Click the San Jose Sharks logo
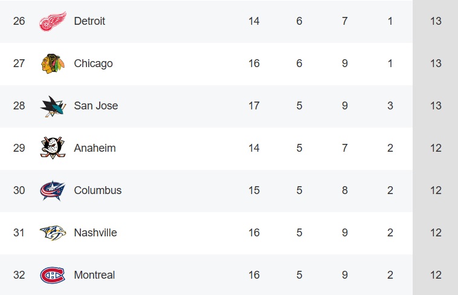 [53, 106]
